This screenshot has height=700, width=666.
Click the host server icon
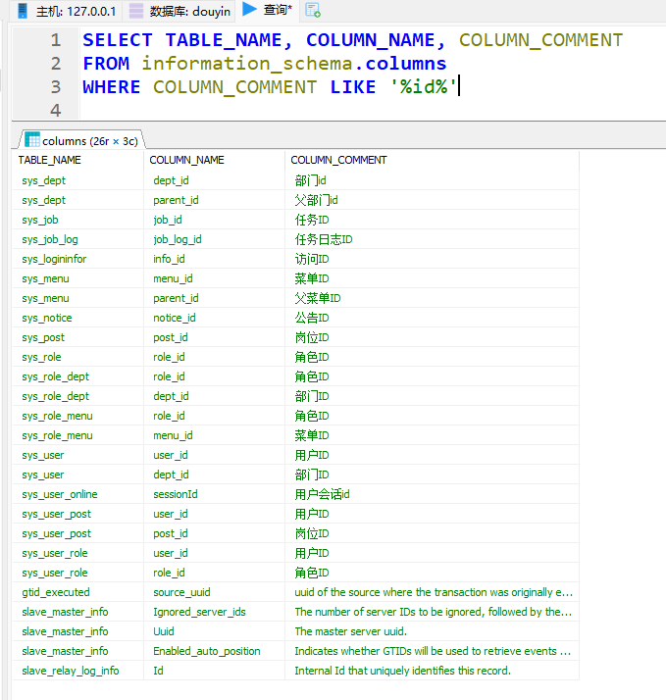[x=23, y=11]
